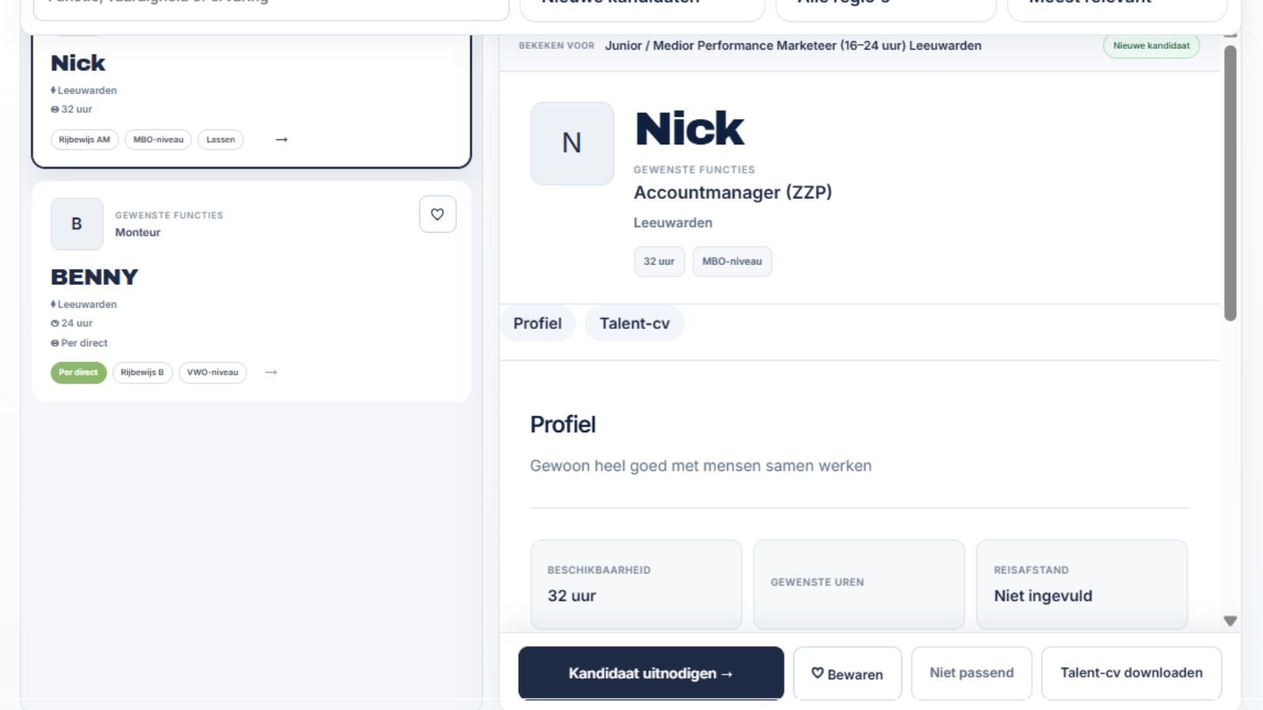Save Benny with the heart icon
Viewport: 1263px width, 710px height.
(437, 214)
